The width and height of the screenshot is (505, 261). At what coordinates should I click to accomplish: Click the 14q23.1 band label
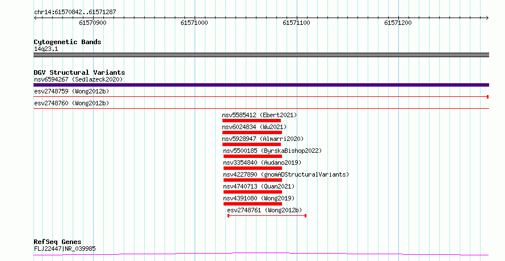coord(46,49)
